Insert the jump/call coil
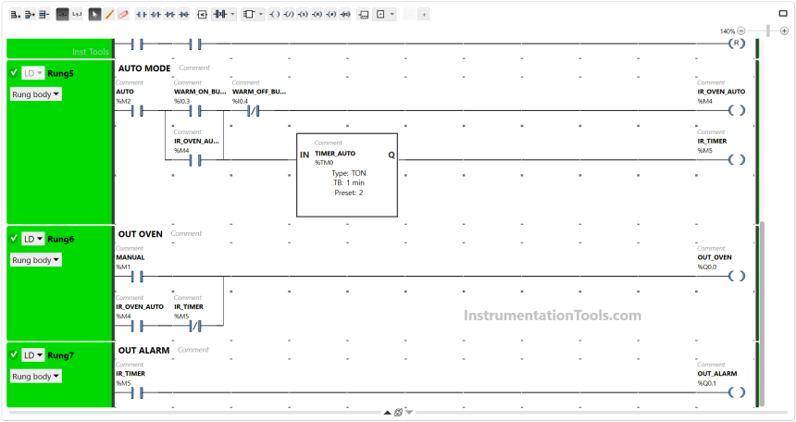Image resolution: width=796 pixels, height=422 pixels. click(x=331, y=15)
